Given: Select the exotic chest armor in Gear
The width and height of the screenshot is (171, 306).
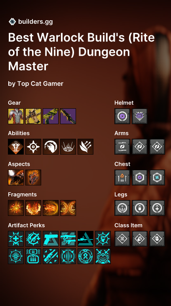Looking at the screenshot, I should tap(16, 116).
